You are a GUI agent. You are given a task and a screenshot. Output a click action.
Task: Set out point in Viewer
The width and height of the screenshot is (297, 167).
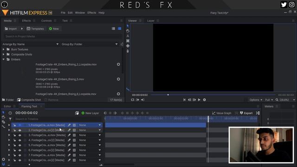point(142,100)
